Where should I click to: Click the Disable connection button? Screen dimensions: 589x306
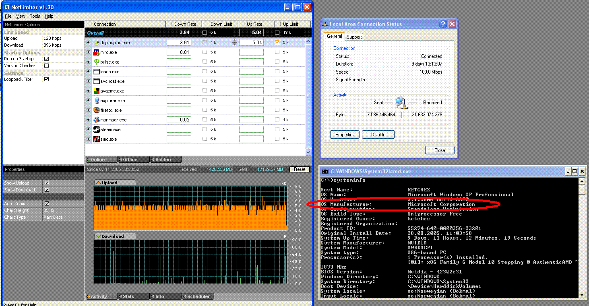378,135
